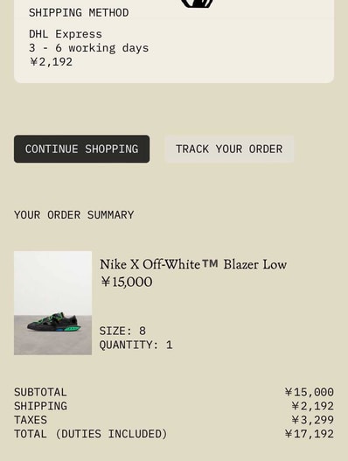Image resolution: width=348 pixels, height=461 pixels.
Task: Select the QUANTITY: 1 text
Action: pyautogui.click(x=136, y=345)
